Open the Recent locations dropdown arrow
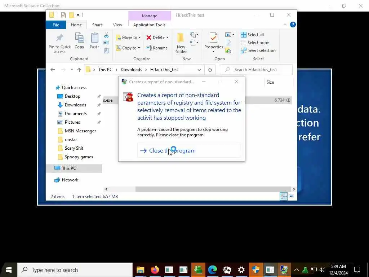Viewport: 369px width, 277px height. tap(72, 70)
